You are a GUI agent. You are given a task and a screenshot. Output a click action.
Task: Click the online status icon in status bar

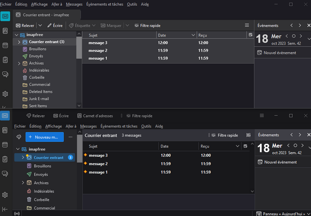coord(17,213)
